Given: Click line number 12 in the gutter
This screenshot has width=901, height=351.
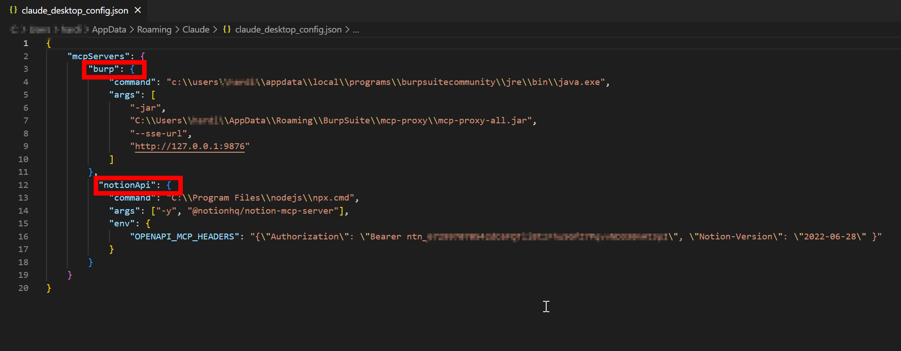Looking at the screenshot, I should pyautogui.click(x=24, y=185).
